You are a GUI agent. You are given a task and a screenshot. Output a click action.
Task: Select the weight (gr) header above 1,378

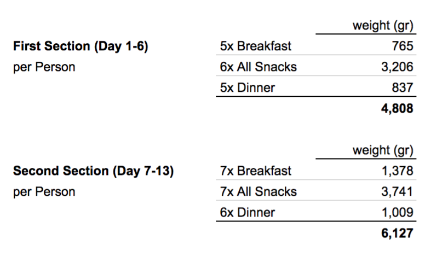click(382, 150)
